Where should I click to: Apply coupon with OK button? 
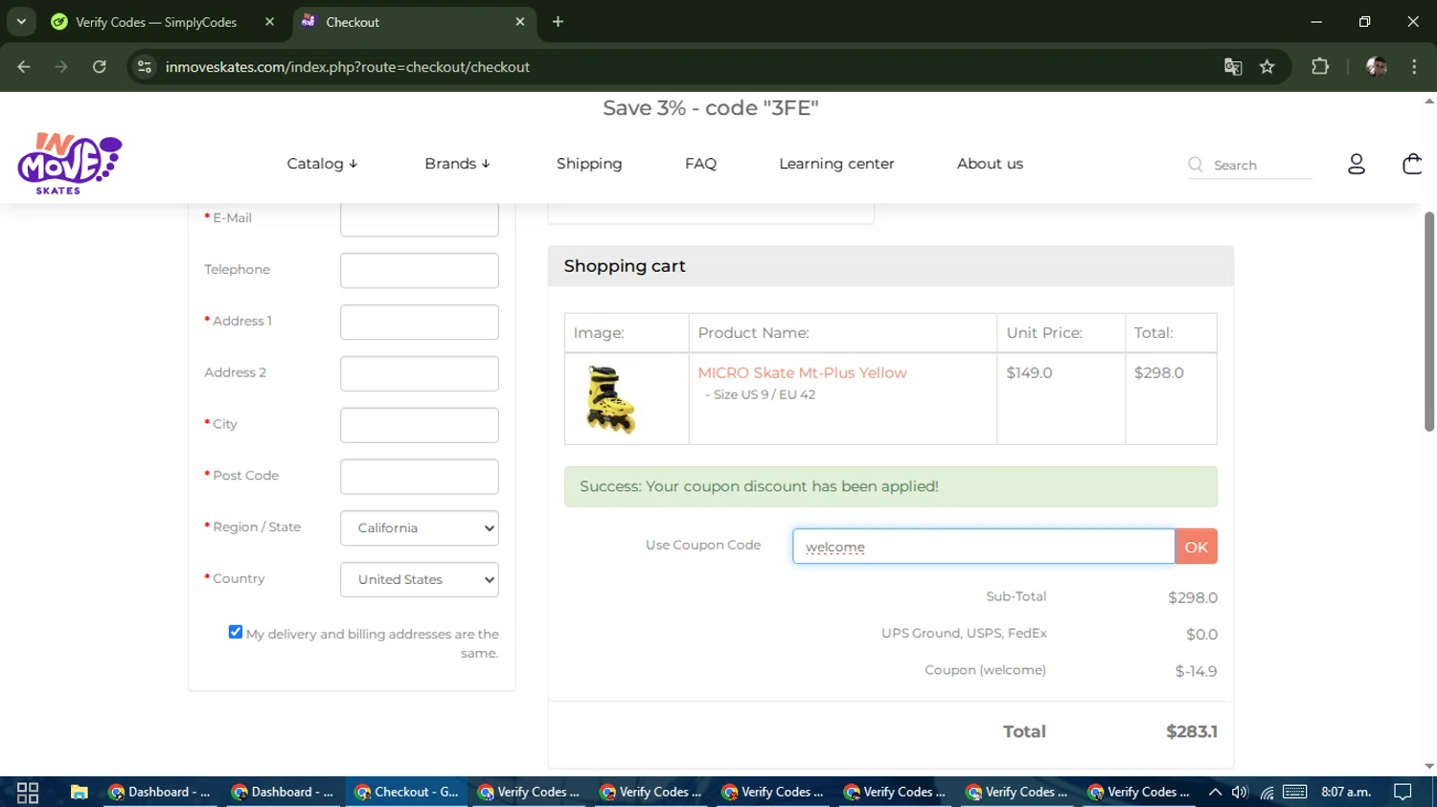point(1197,547)
